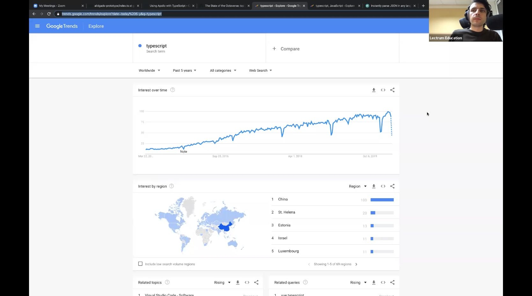Open help for Related topics

[167, 282]
